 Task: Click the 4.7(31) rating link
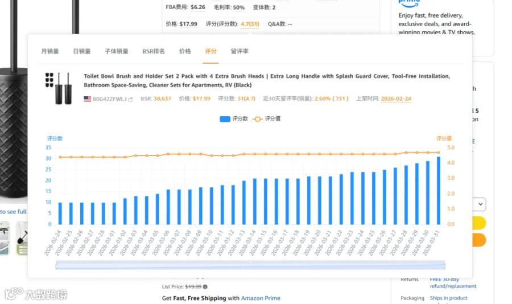250,24
